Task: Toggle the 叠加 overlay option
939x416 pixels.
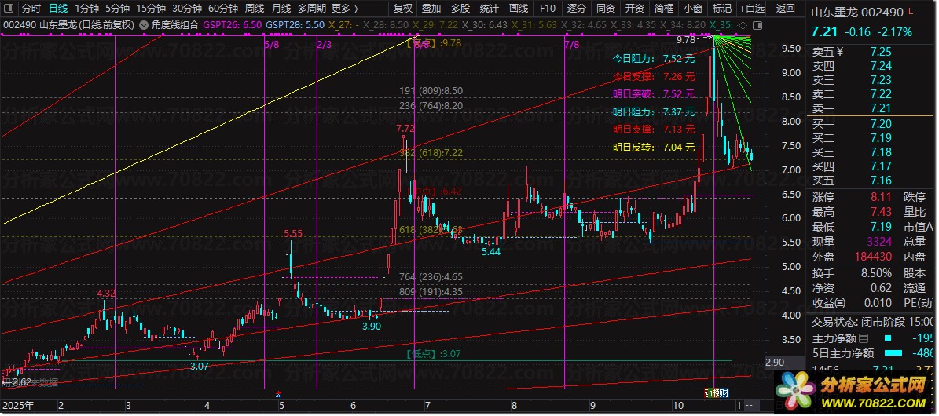Action: 431,9
